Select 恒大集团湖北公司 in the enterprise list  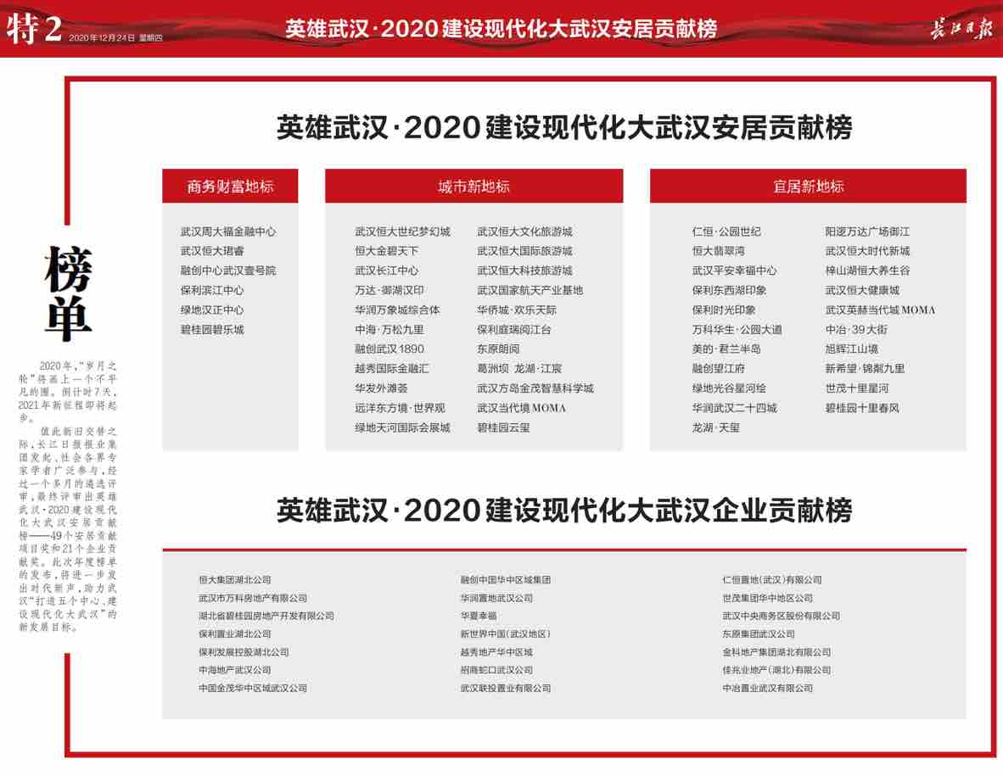234,580
